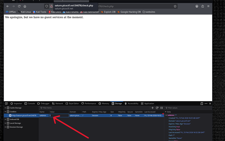Go to browser home page icon
Image resolution: width=225 pixels, height=141 pixels.
[x=25, y=6]
